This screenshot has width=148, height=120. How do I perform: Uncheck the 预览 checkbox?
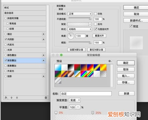tap(131, 26)
